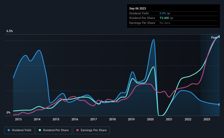Click the Dividend Per Share endpoint marker at top right
The width and height of the screenshot is (224, 138).
point(219,37)
